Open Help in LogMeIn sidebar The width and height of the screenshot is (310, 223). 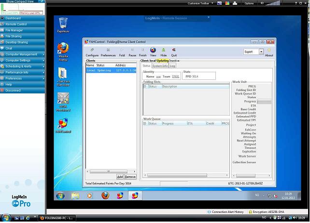22,84
